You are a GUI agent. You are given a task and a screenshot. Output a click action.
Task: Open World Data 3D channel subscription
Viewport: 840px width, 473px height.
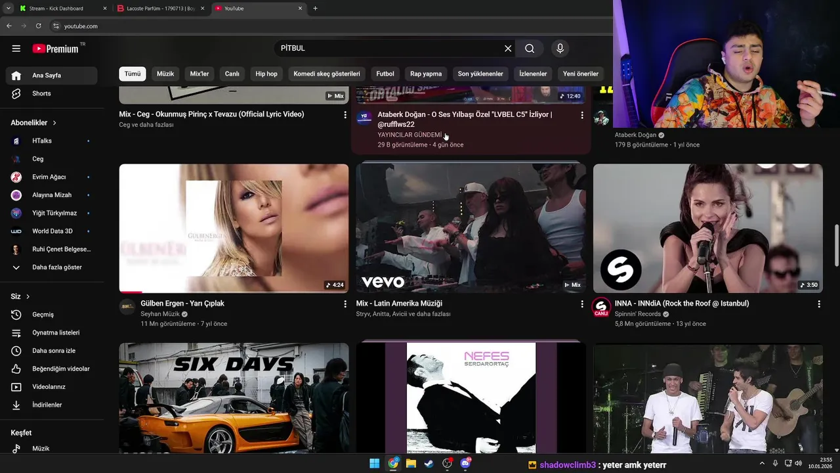click(51, 231)
